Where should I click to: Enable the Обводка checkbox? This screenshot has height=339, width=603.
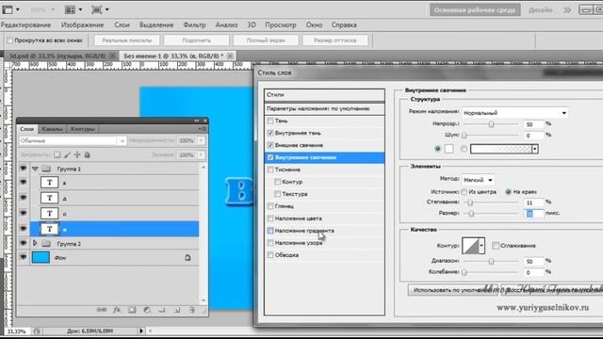point(270,255)
